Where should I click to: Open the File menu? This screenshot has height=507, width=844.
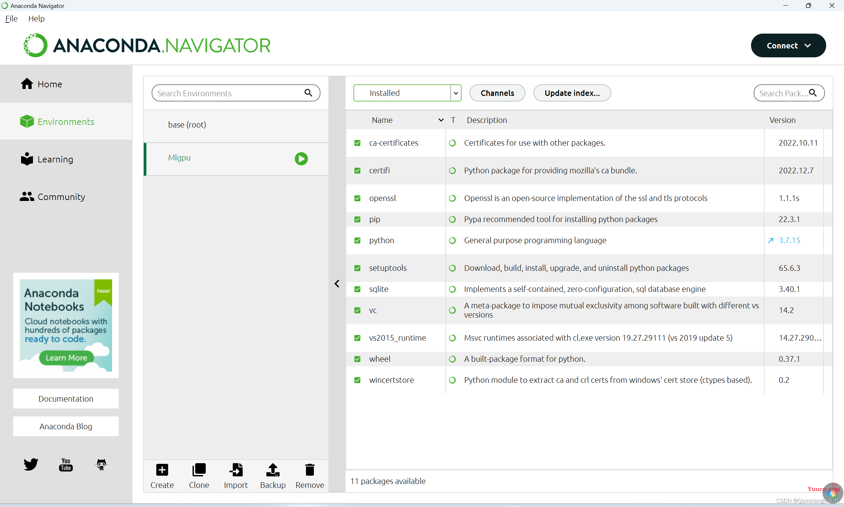click(x=11, y=18)
